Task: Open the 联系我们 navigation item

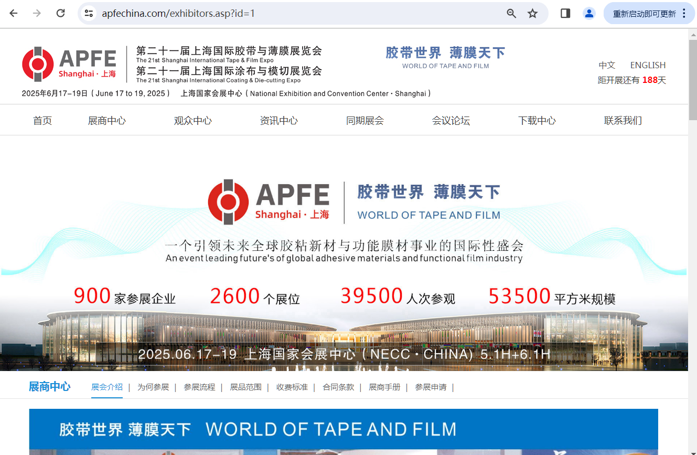Action: [x=623, y=121]
